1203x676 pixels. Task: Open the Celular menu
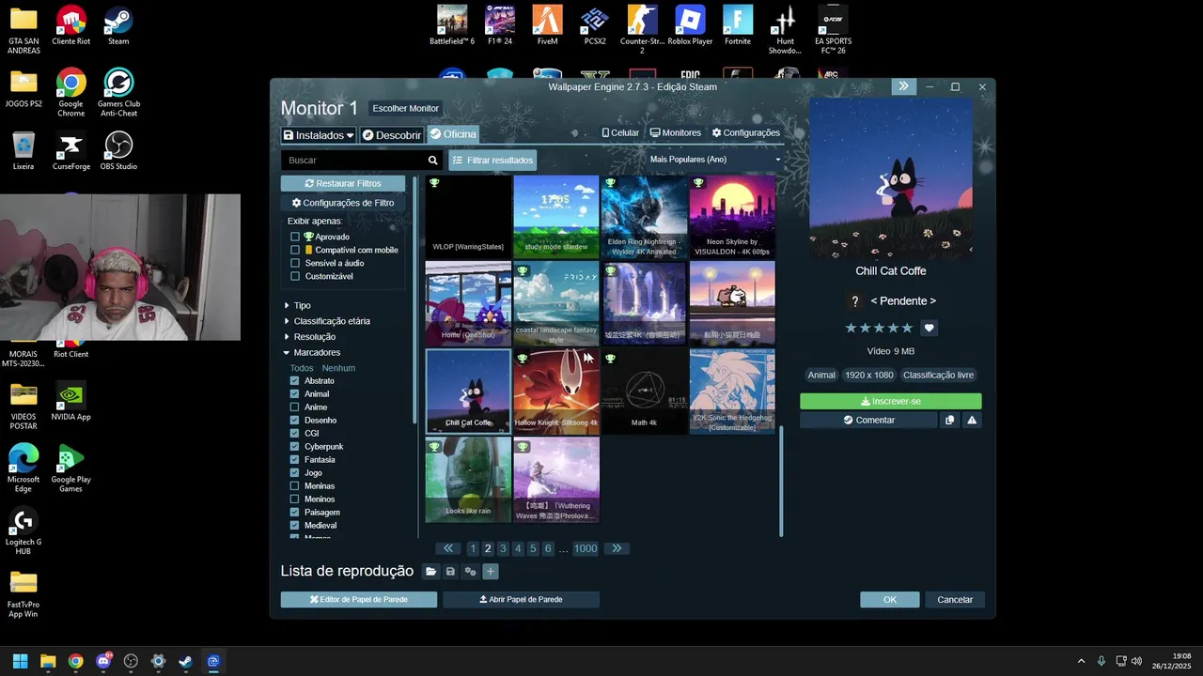tap(620, 133)
